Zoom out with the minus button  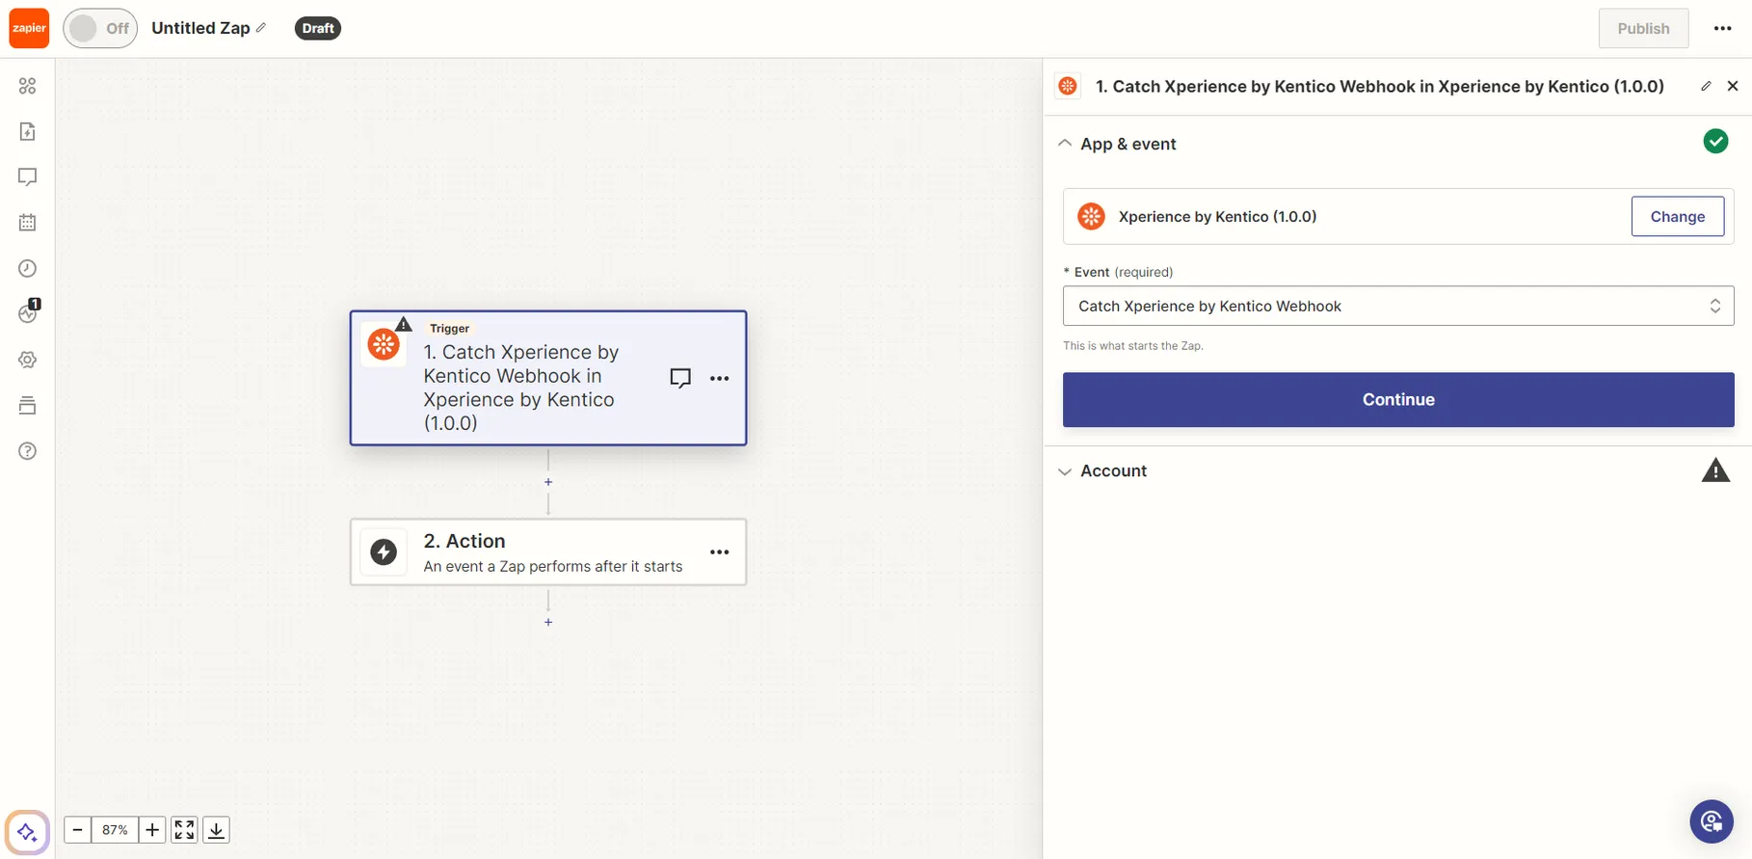[x=77, y=830]
